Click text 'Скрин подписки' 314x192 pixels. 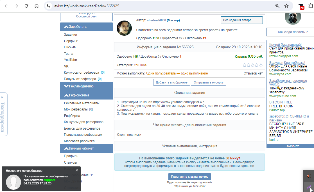[129, 135]
